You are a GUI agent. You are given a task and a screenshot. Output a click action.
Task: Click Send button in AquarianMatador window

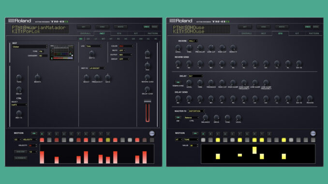(x=102, y=27)
